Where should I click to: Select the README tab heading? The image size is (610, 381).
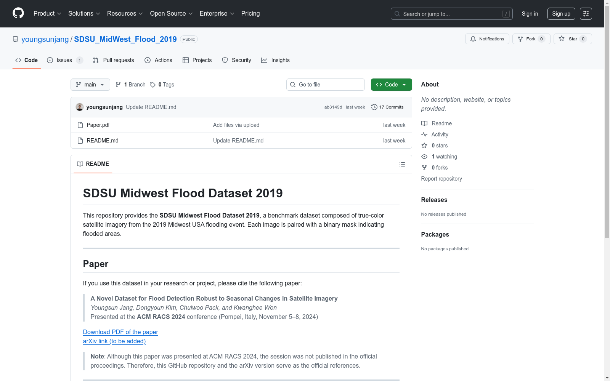point(93,164)
